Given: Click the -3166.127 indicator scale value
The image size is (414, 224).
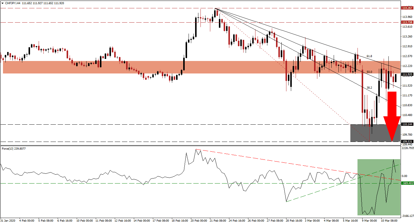Looking at the screenshot, I should coord(407,216).
